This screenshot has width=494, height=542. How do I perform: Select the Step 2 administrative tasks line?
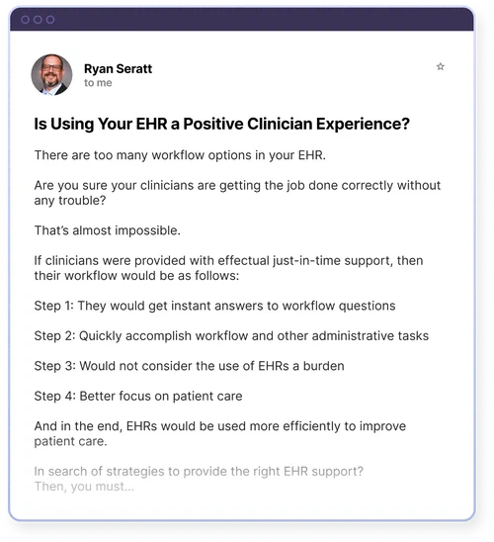231,336
